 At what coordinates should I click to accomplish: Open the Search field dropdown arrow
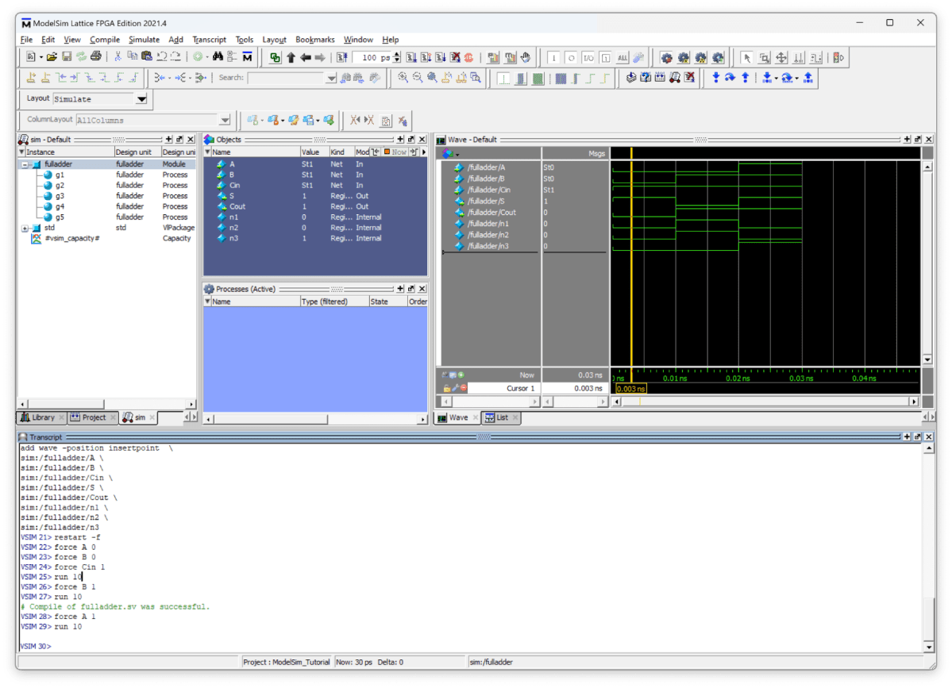331,78
